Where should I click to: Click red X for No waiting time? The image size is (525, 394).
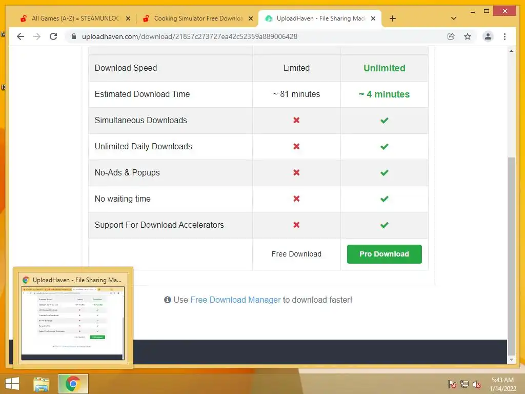[x=296, y=199]
